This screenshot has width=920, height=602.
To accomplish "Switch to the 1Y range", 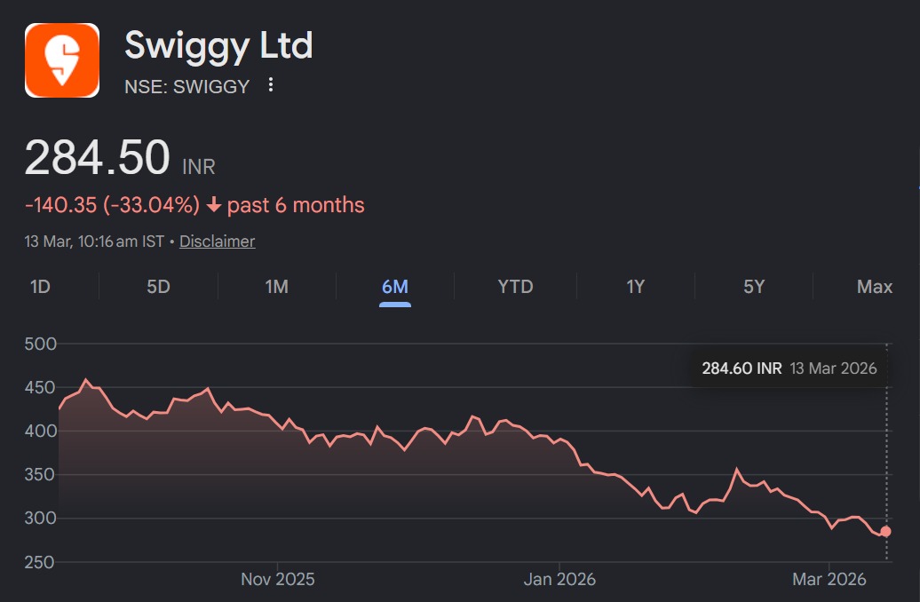I will click(x=634, y=286).
